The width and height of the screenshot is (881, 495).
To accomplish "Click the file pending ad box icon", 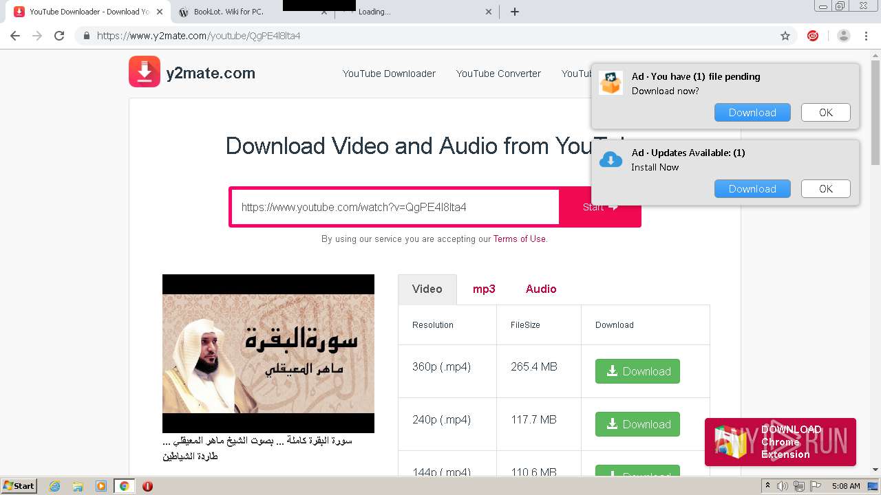I will [x=611, y=83].
